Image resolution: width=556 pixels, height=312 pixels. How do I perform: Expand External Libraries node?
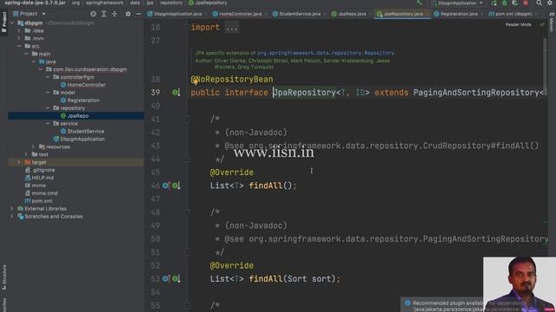tap(12, 209)
